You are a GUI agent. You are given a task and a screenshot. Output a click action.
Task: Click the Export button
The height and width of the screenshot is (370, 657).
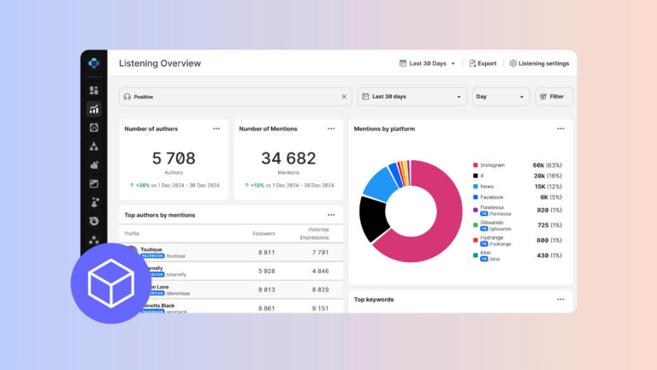click(x=482, y=63)
